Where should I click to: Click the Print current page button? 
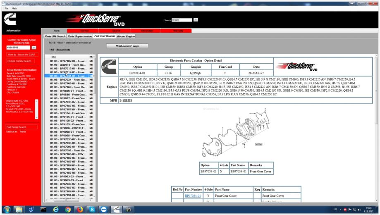pos(127,46)
